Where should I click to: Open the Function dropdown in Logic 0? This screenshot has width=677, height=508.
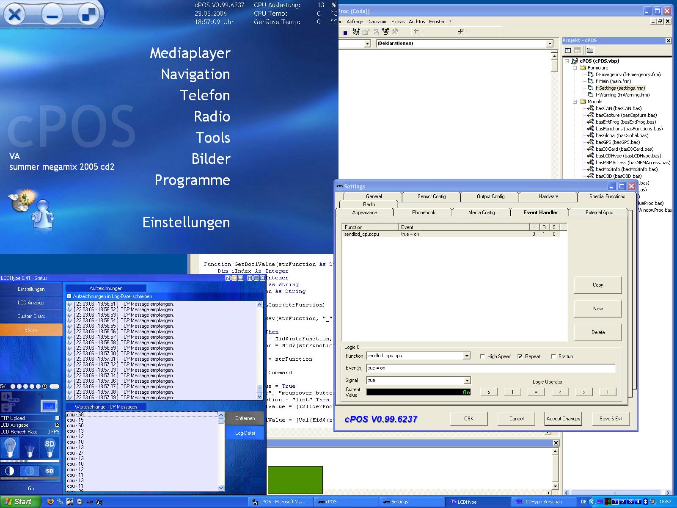click(467, 356)
